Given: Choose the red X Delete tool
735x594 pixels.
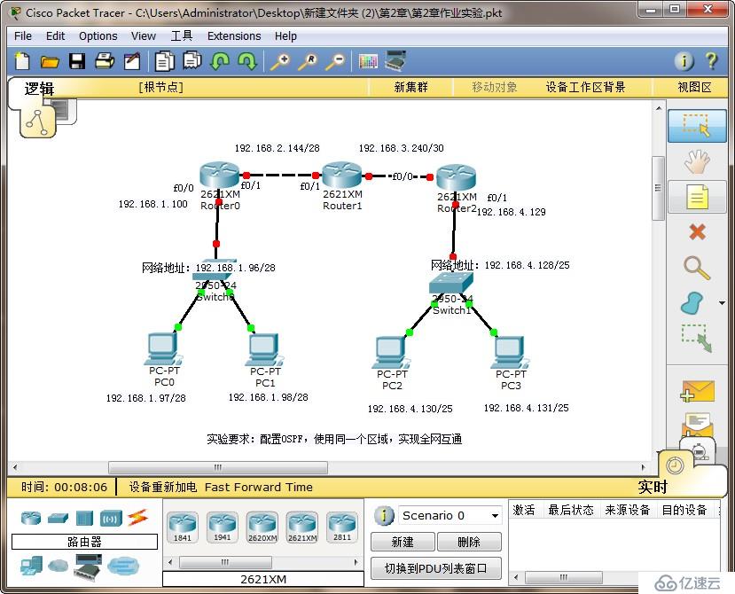Looking at the screenshot, I should tap(697, 231).
